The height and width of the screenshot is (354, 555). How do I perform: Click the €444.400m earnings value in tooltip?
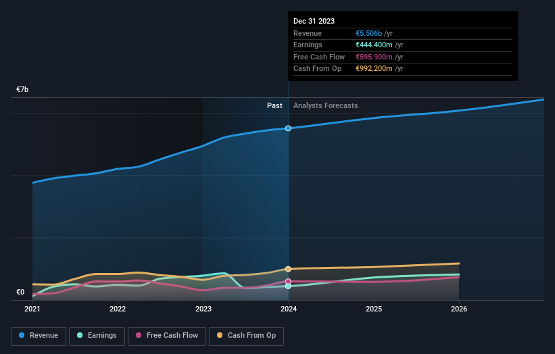(374, 45)
